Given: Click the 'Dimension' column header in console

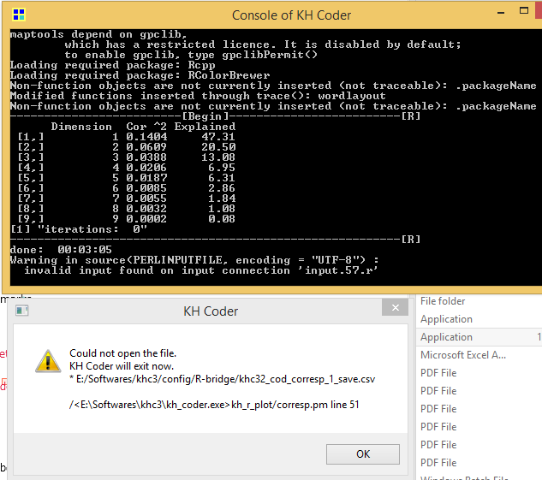Looking at the screenshot, I should pyautogui.click(x=81, y=127).
